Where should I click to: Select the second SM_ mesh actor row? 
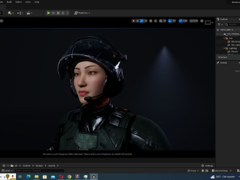click(x=228, y=45)
